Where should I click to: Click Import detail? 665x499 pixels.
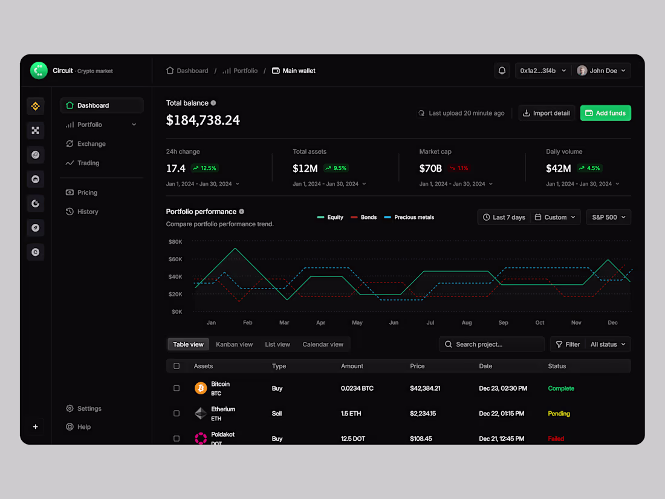[546, 113]
